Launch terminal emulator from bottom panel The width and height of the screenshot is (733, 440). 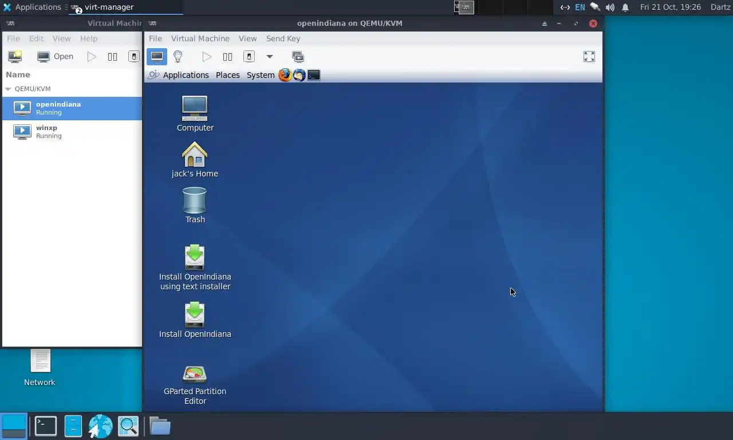45,426
